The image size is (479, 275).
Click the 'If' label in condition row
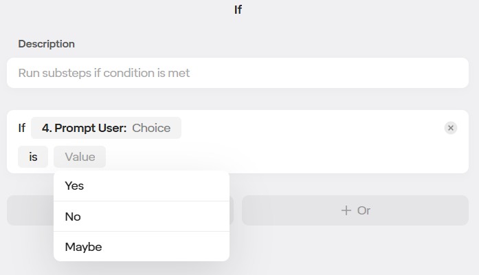[x=22, y=128]
